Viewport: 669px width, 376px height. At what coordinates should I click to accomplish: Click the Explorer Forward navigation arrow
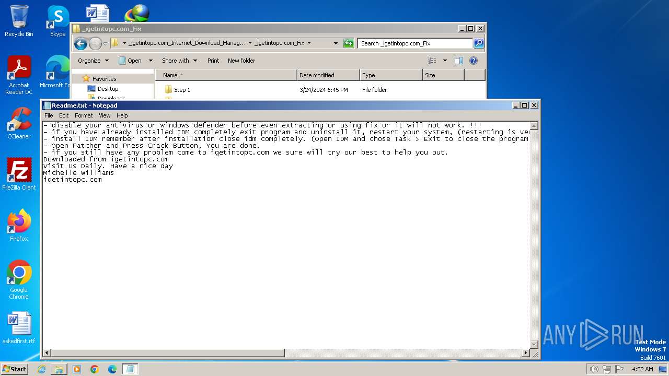[95, 43]
